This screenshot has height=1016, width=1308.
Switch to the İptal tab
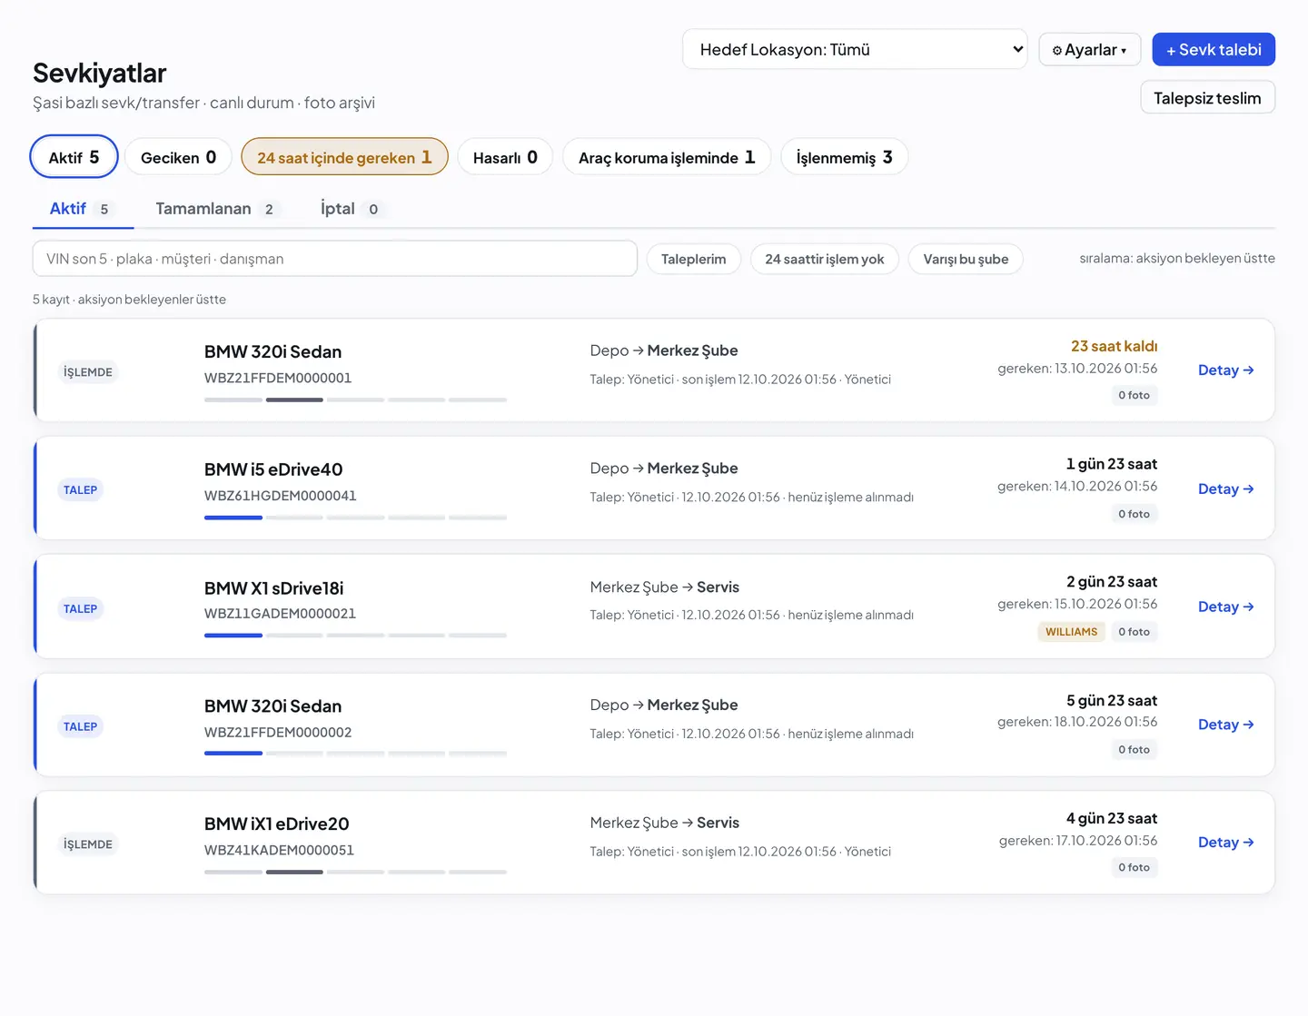350,209
